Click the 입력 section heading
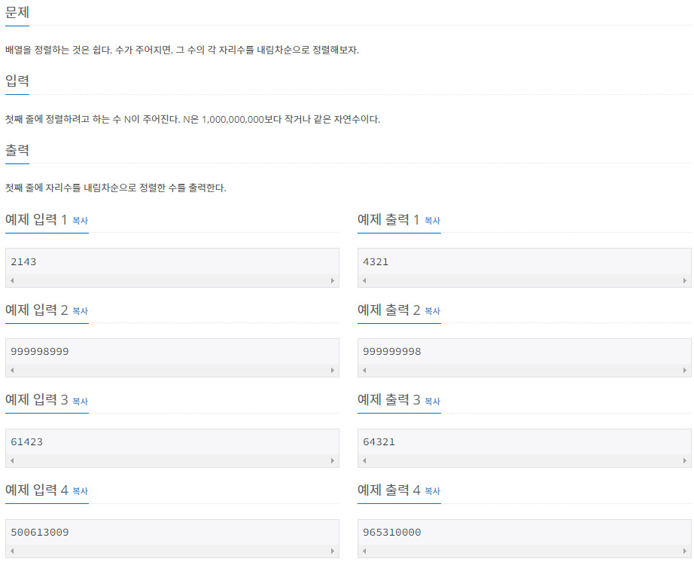 pos(17,81)
